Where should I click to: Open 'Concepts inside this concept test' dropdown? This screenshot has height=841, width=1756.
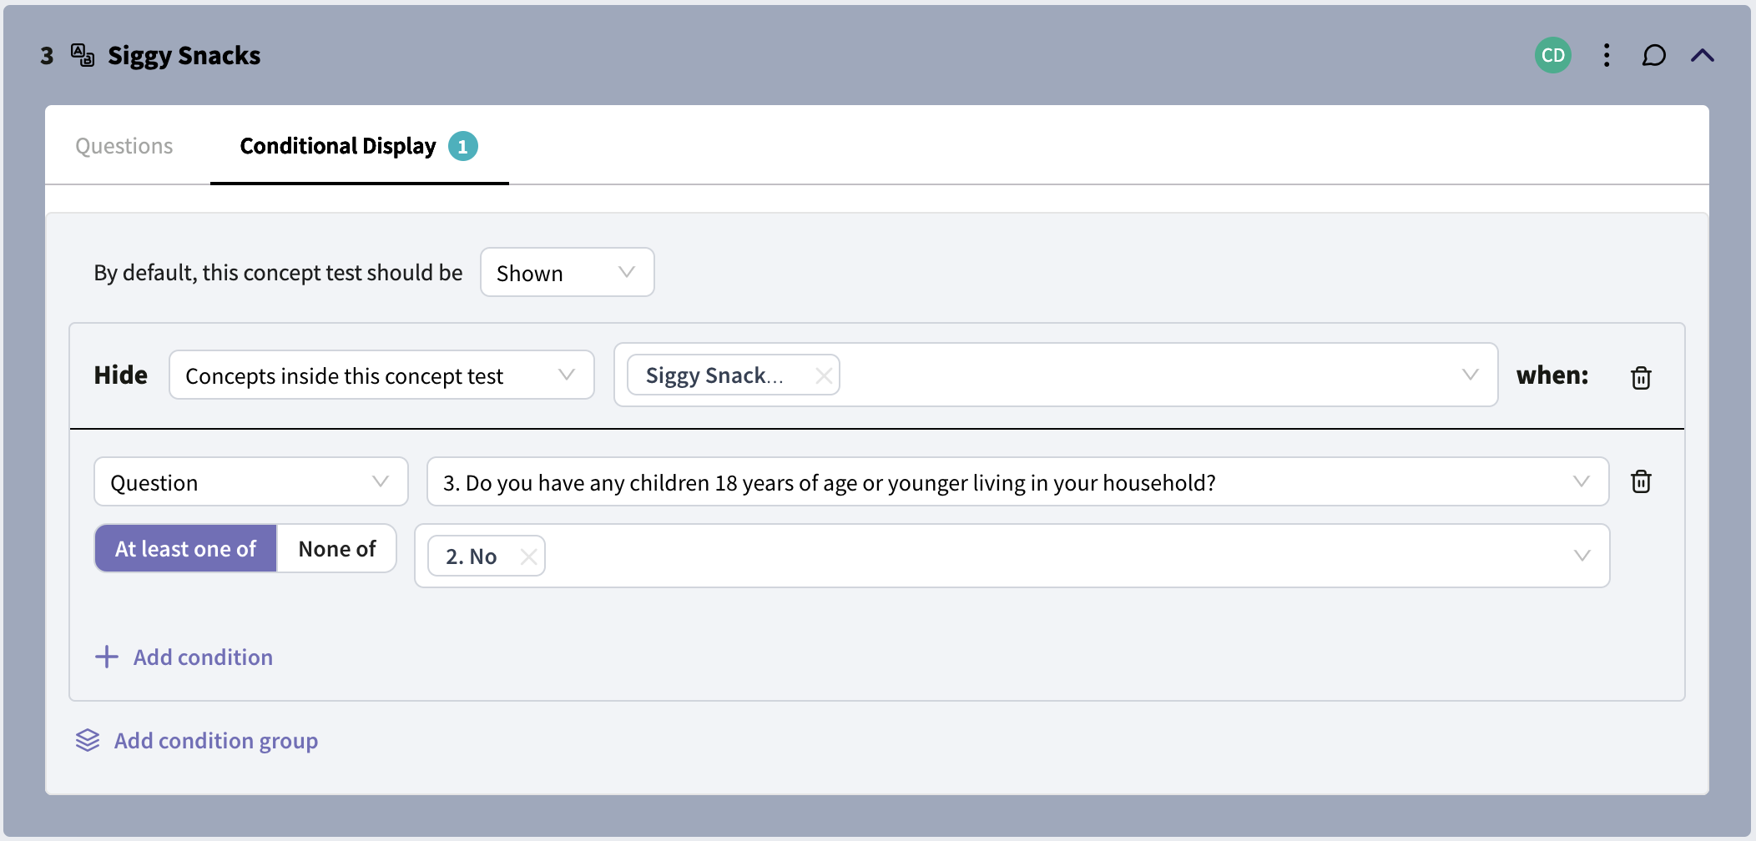tap(381, 375)
